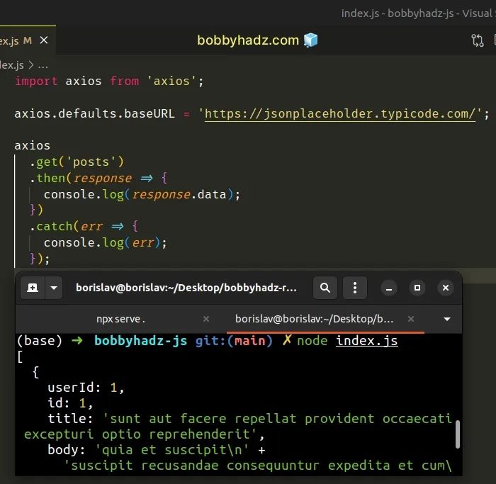Click the 'import' keyword in line one
The image size is (496, 484).
pos(36,81)
